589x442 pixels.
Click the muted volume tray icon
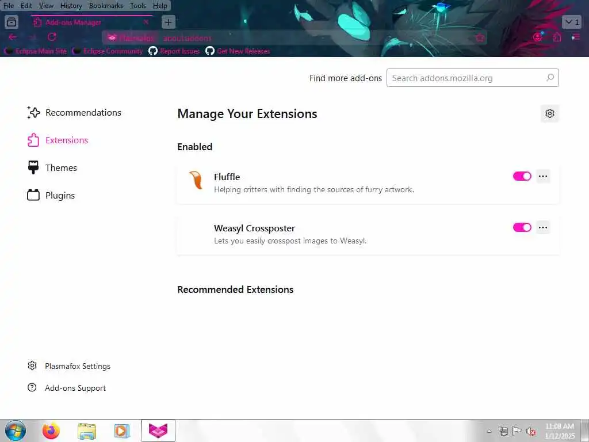531,431
